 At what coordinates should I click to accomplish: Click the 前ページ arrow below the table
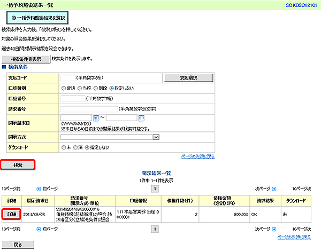click(39, 229)
